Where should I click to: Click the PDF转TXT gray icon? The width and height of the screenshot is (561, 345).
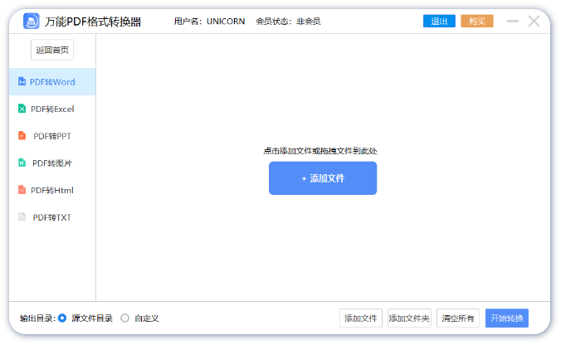[x=22, y=217]
